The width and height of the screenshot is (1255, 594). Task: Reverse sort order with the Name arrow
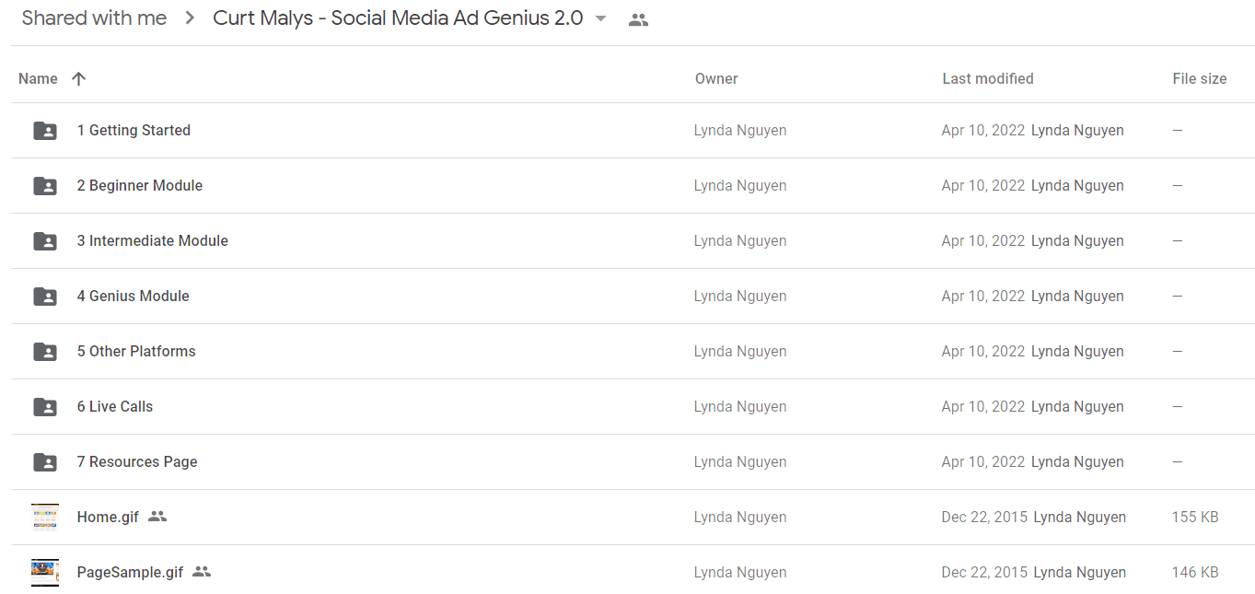[x=78, y=78]
